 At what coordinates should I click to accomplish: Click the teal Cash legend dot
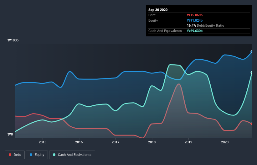coord(54,155)
